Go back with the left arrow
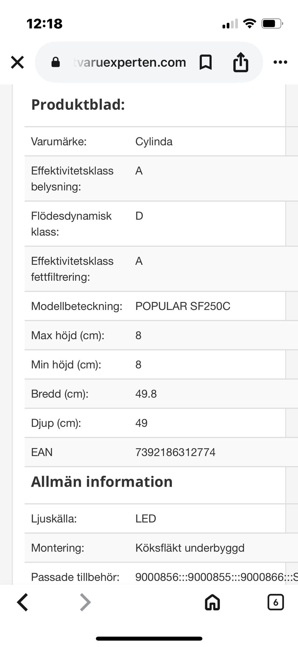Image resolution: width=298 pixels, height=647 pixels. click(x=23, y=602)
